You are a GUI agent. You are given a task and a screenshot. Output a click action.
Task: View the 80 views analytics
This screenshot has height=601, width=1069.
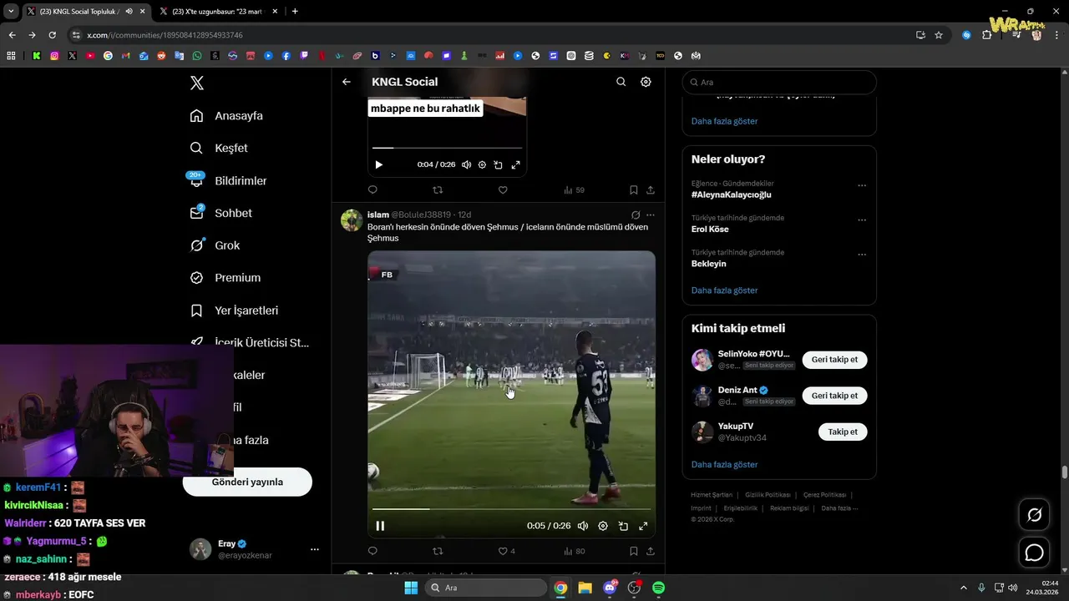[575, 551]
